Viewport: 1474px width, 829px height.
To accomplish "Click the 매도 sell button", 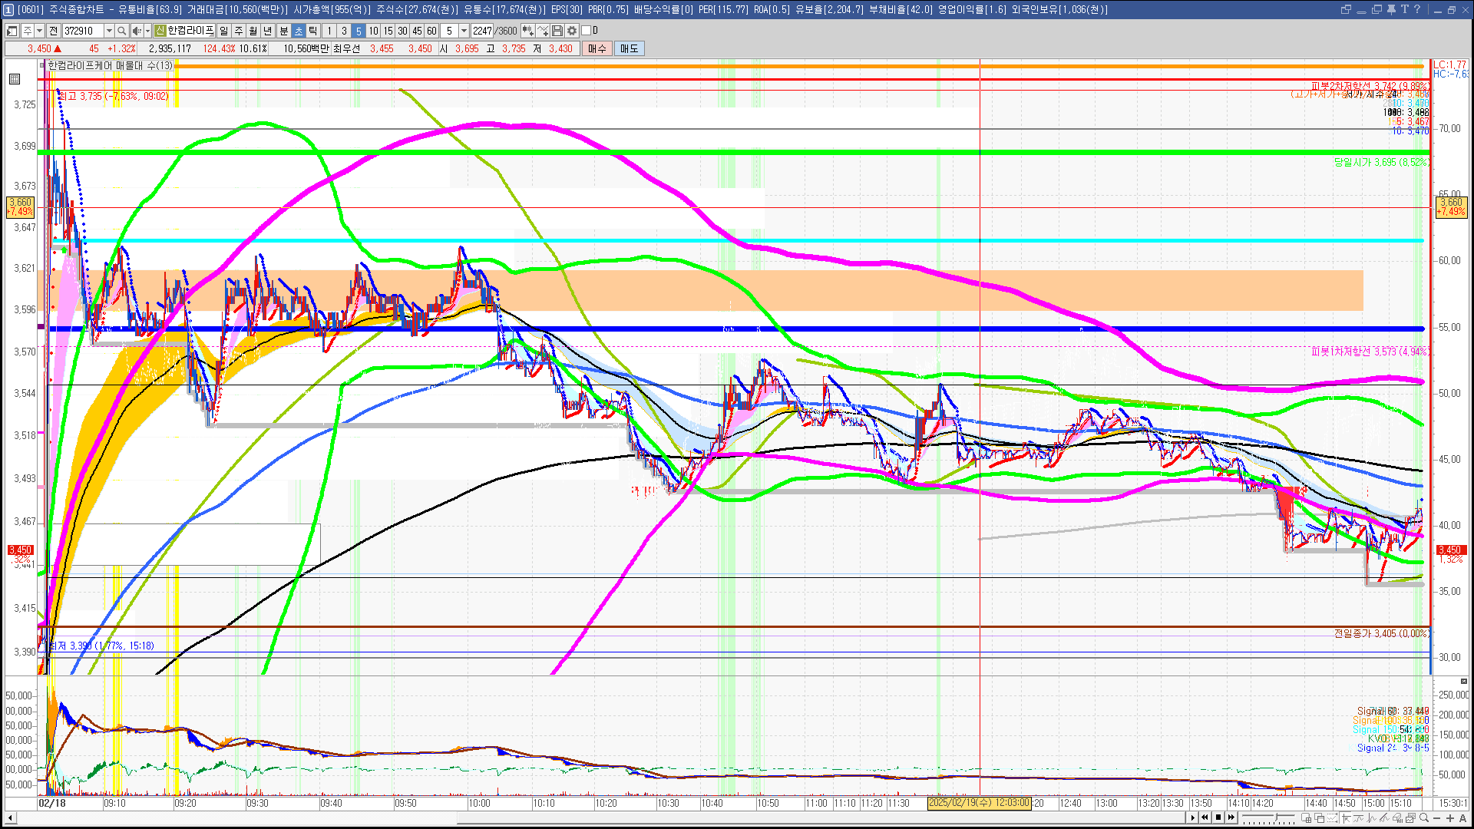I will click(x=629, y=48).
